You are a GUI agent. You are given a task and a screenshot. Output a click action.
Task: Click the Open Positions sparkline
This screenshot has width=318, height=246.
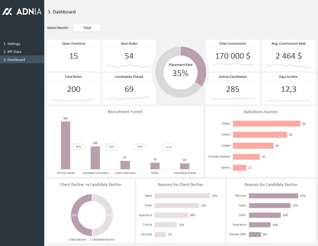(x=73, y=66)
